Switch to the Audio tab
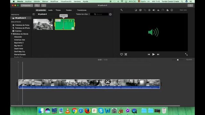 [50, 10]
